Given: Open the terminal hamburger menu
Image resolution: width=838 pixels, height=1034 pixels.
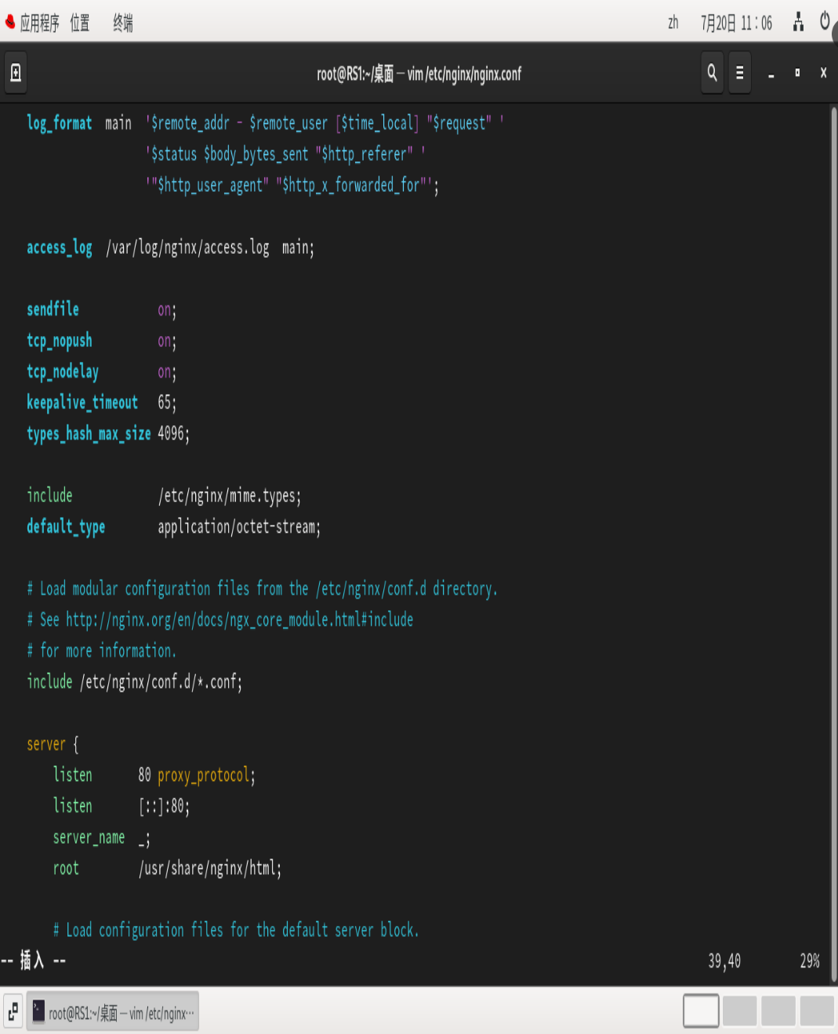Looking at the screenshot, I should (x=739, y=73).
